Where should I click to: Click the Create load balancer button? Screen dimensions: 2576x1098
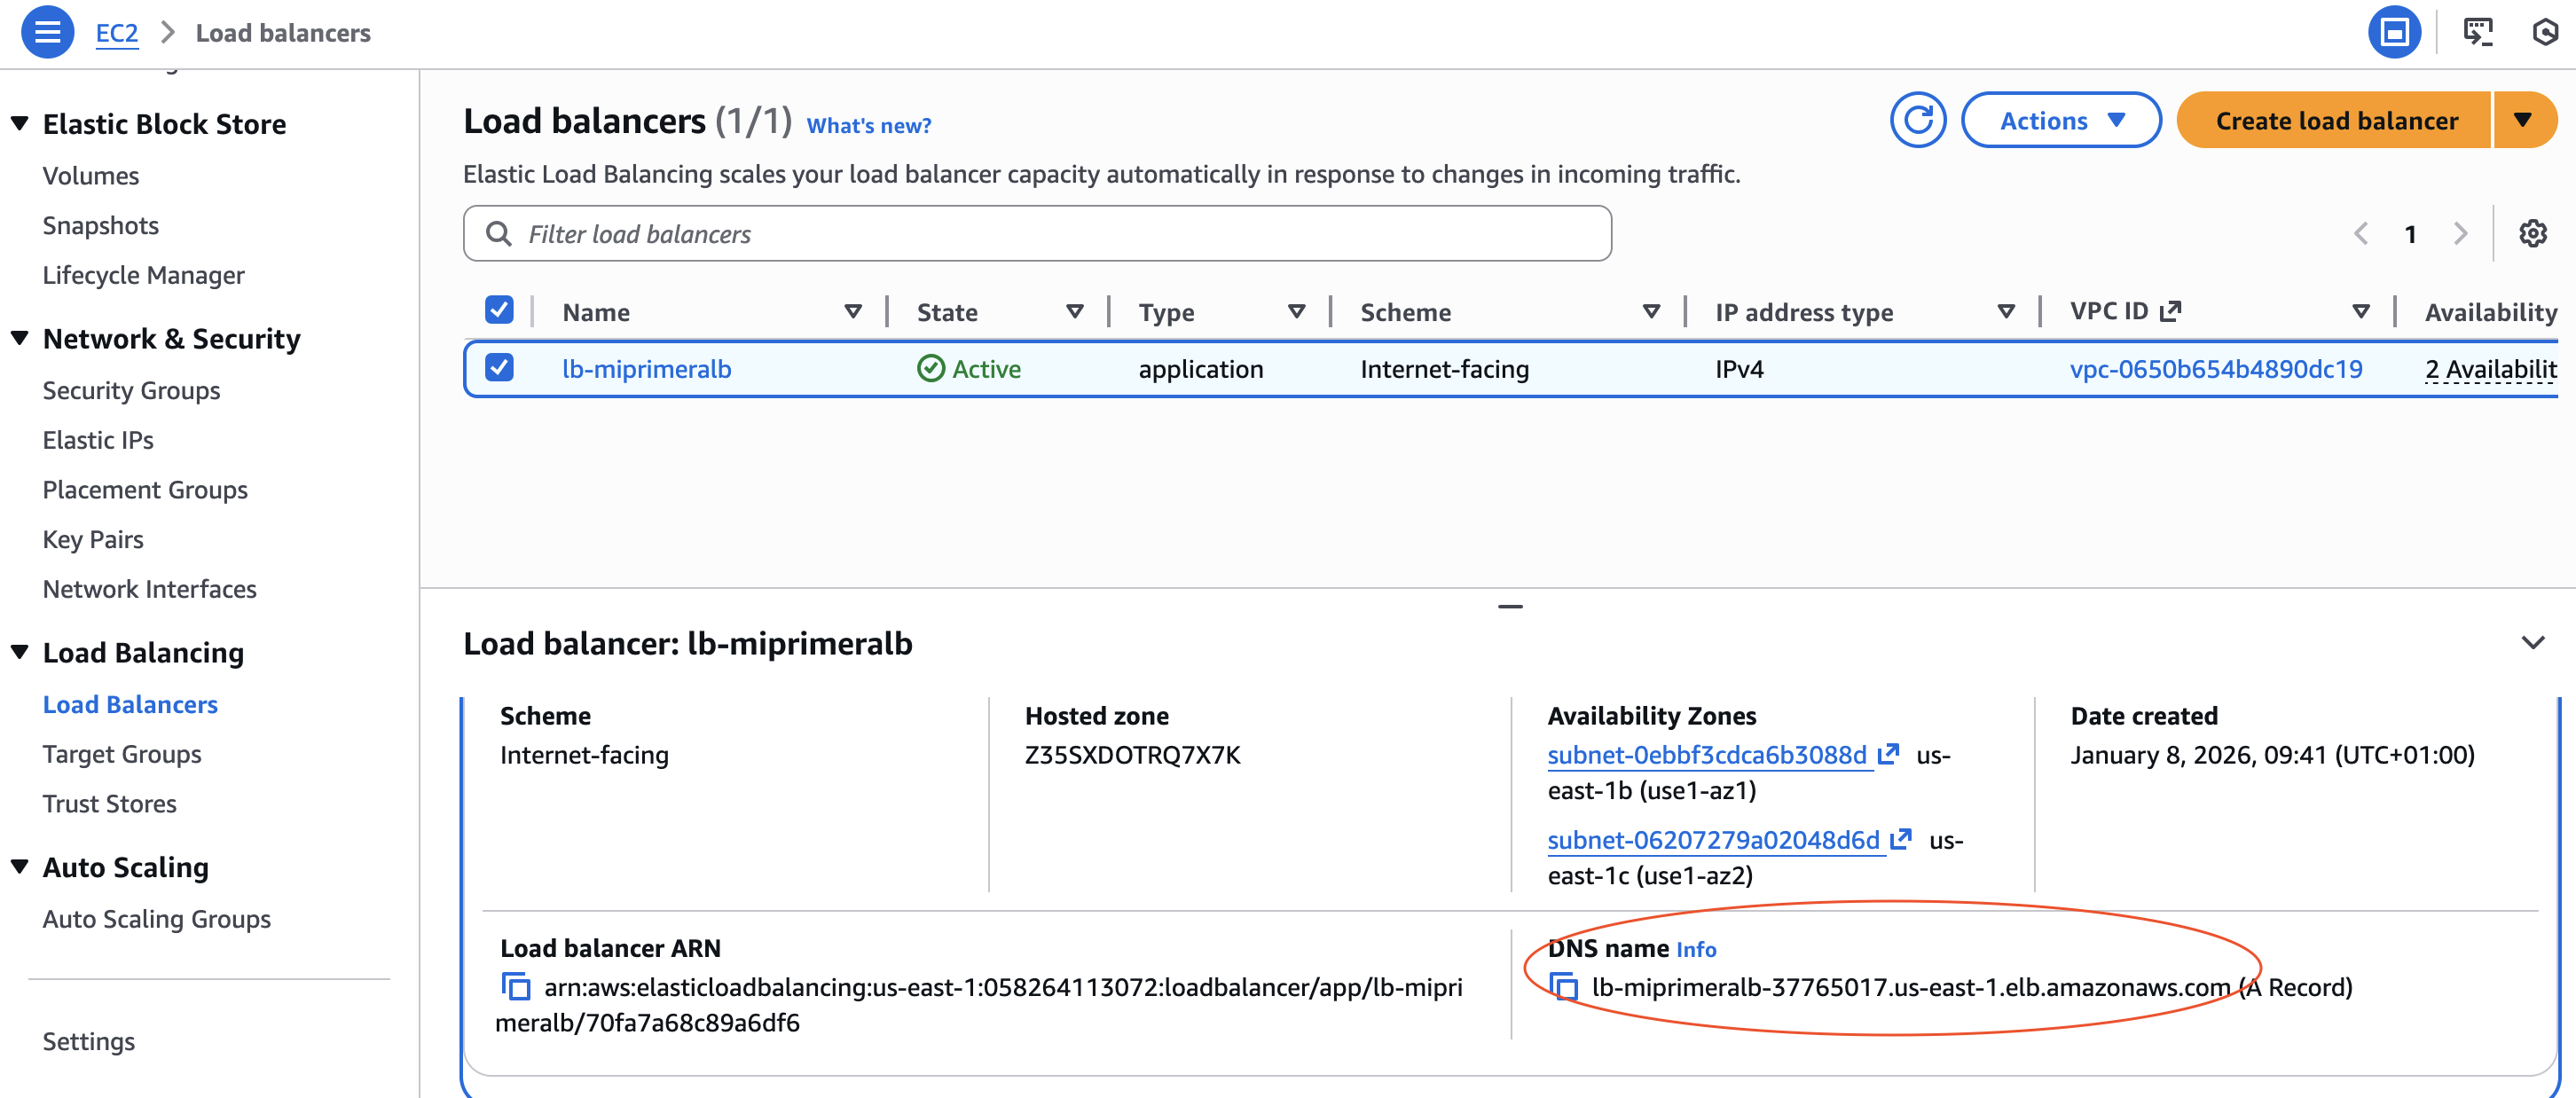pyautogui.click(x=2335, y=121)
